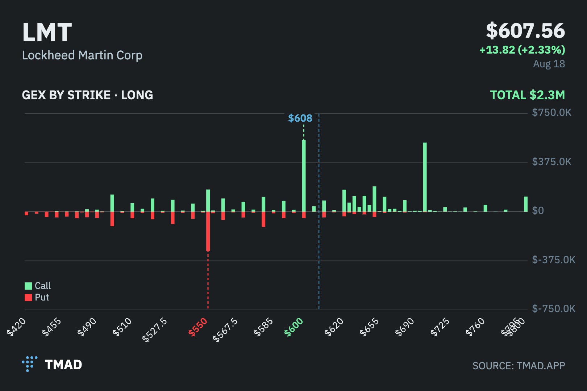Select the tall green call bar between $690 and $725
Image resolution: width=587 pixels, height=391 pixels.
425,177
